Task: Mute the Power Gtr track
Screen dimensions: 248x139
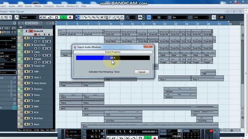Action: (x=26, y=66)
